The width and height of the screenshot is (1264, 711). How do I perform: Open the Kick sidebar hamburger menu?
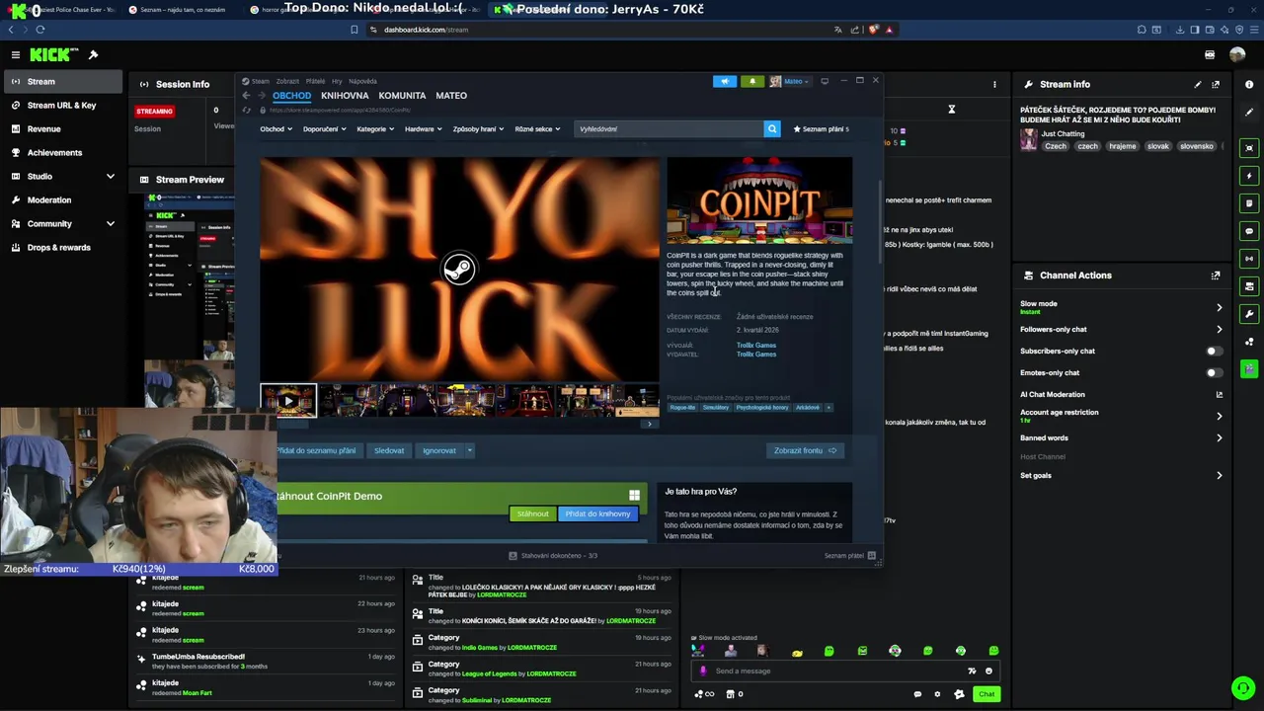[15, 54]
